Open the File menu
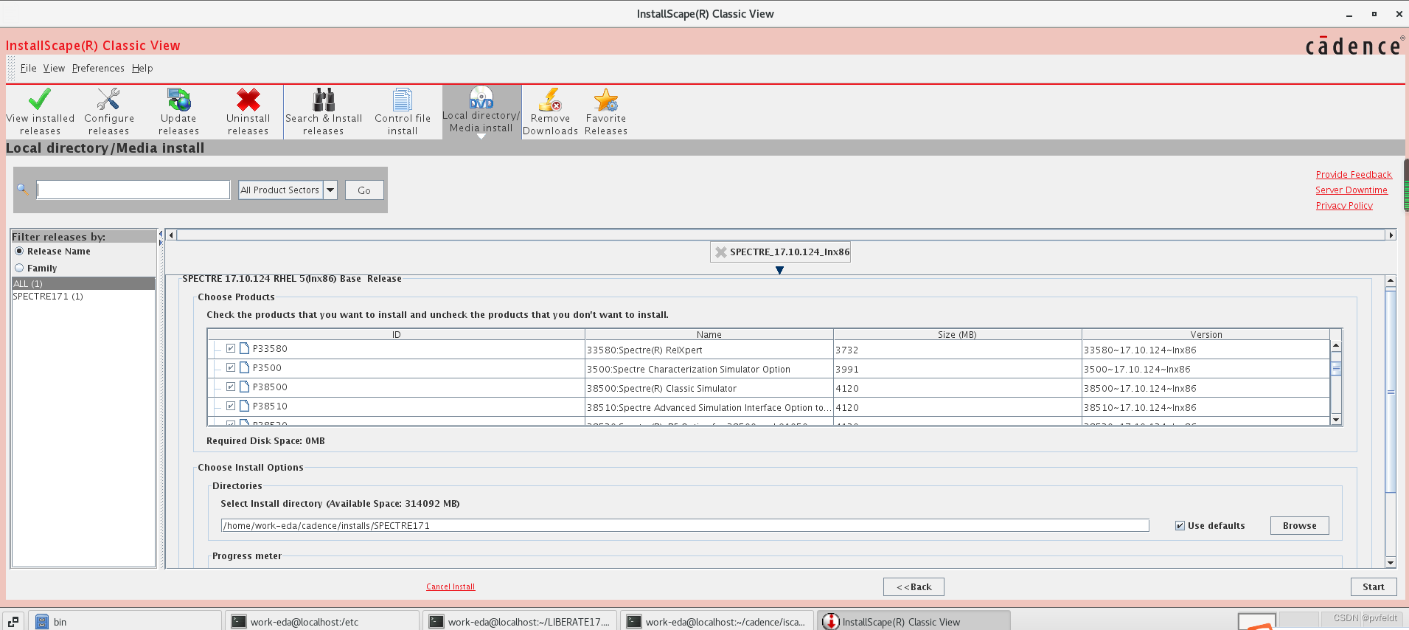Screen dimensions: 1409x630 pos(28,68)
